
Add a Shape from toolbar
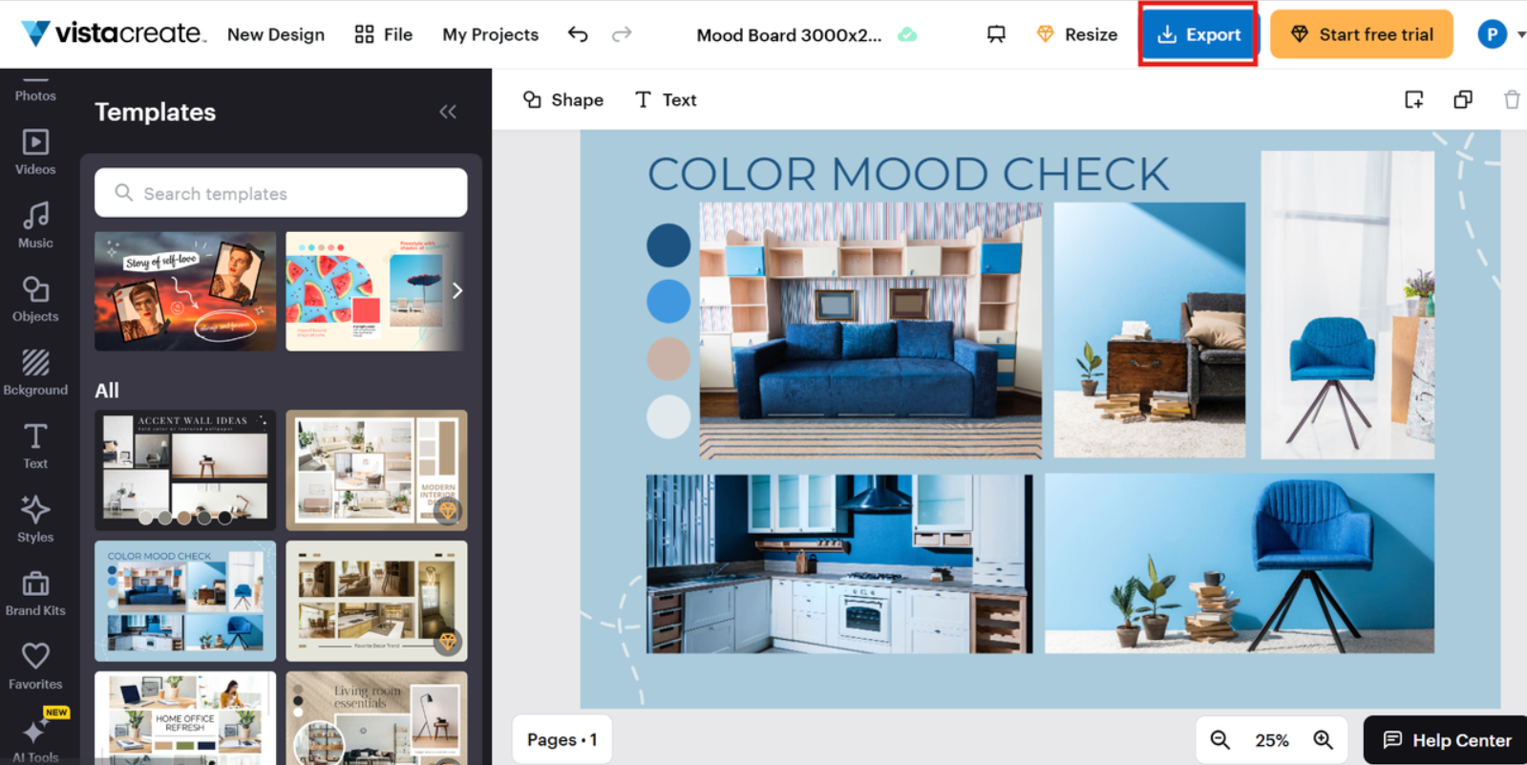coord(563,99)
